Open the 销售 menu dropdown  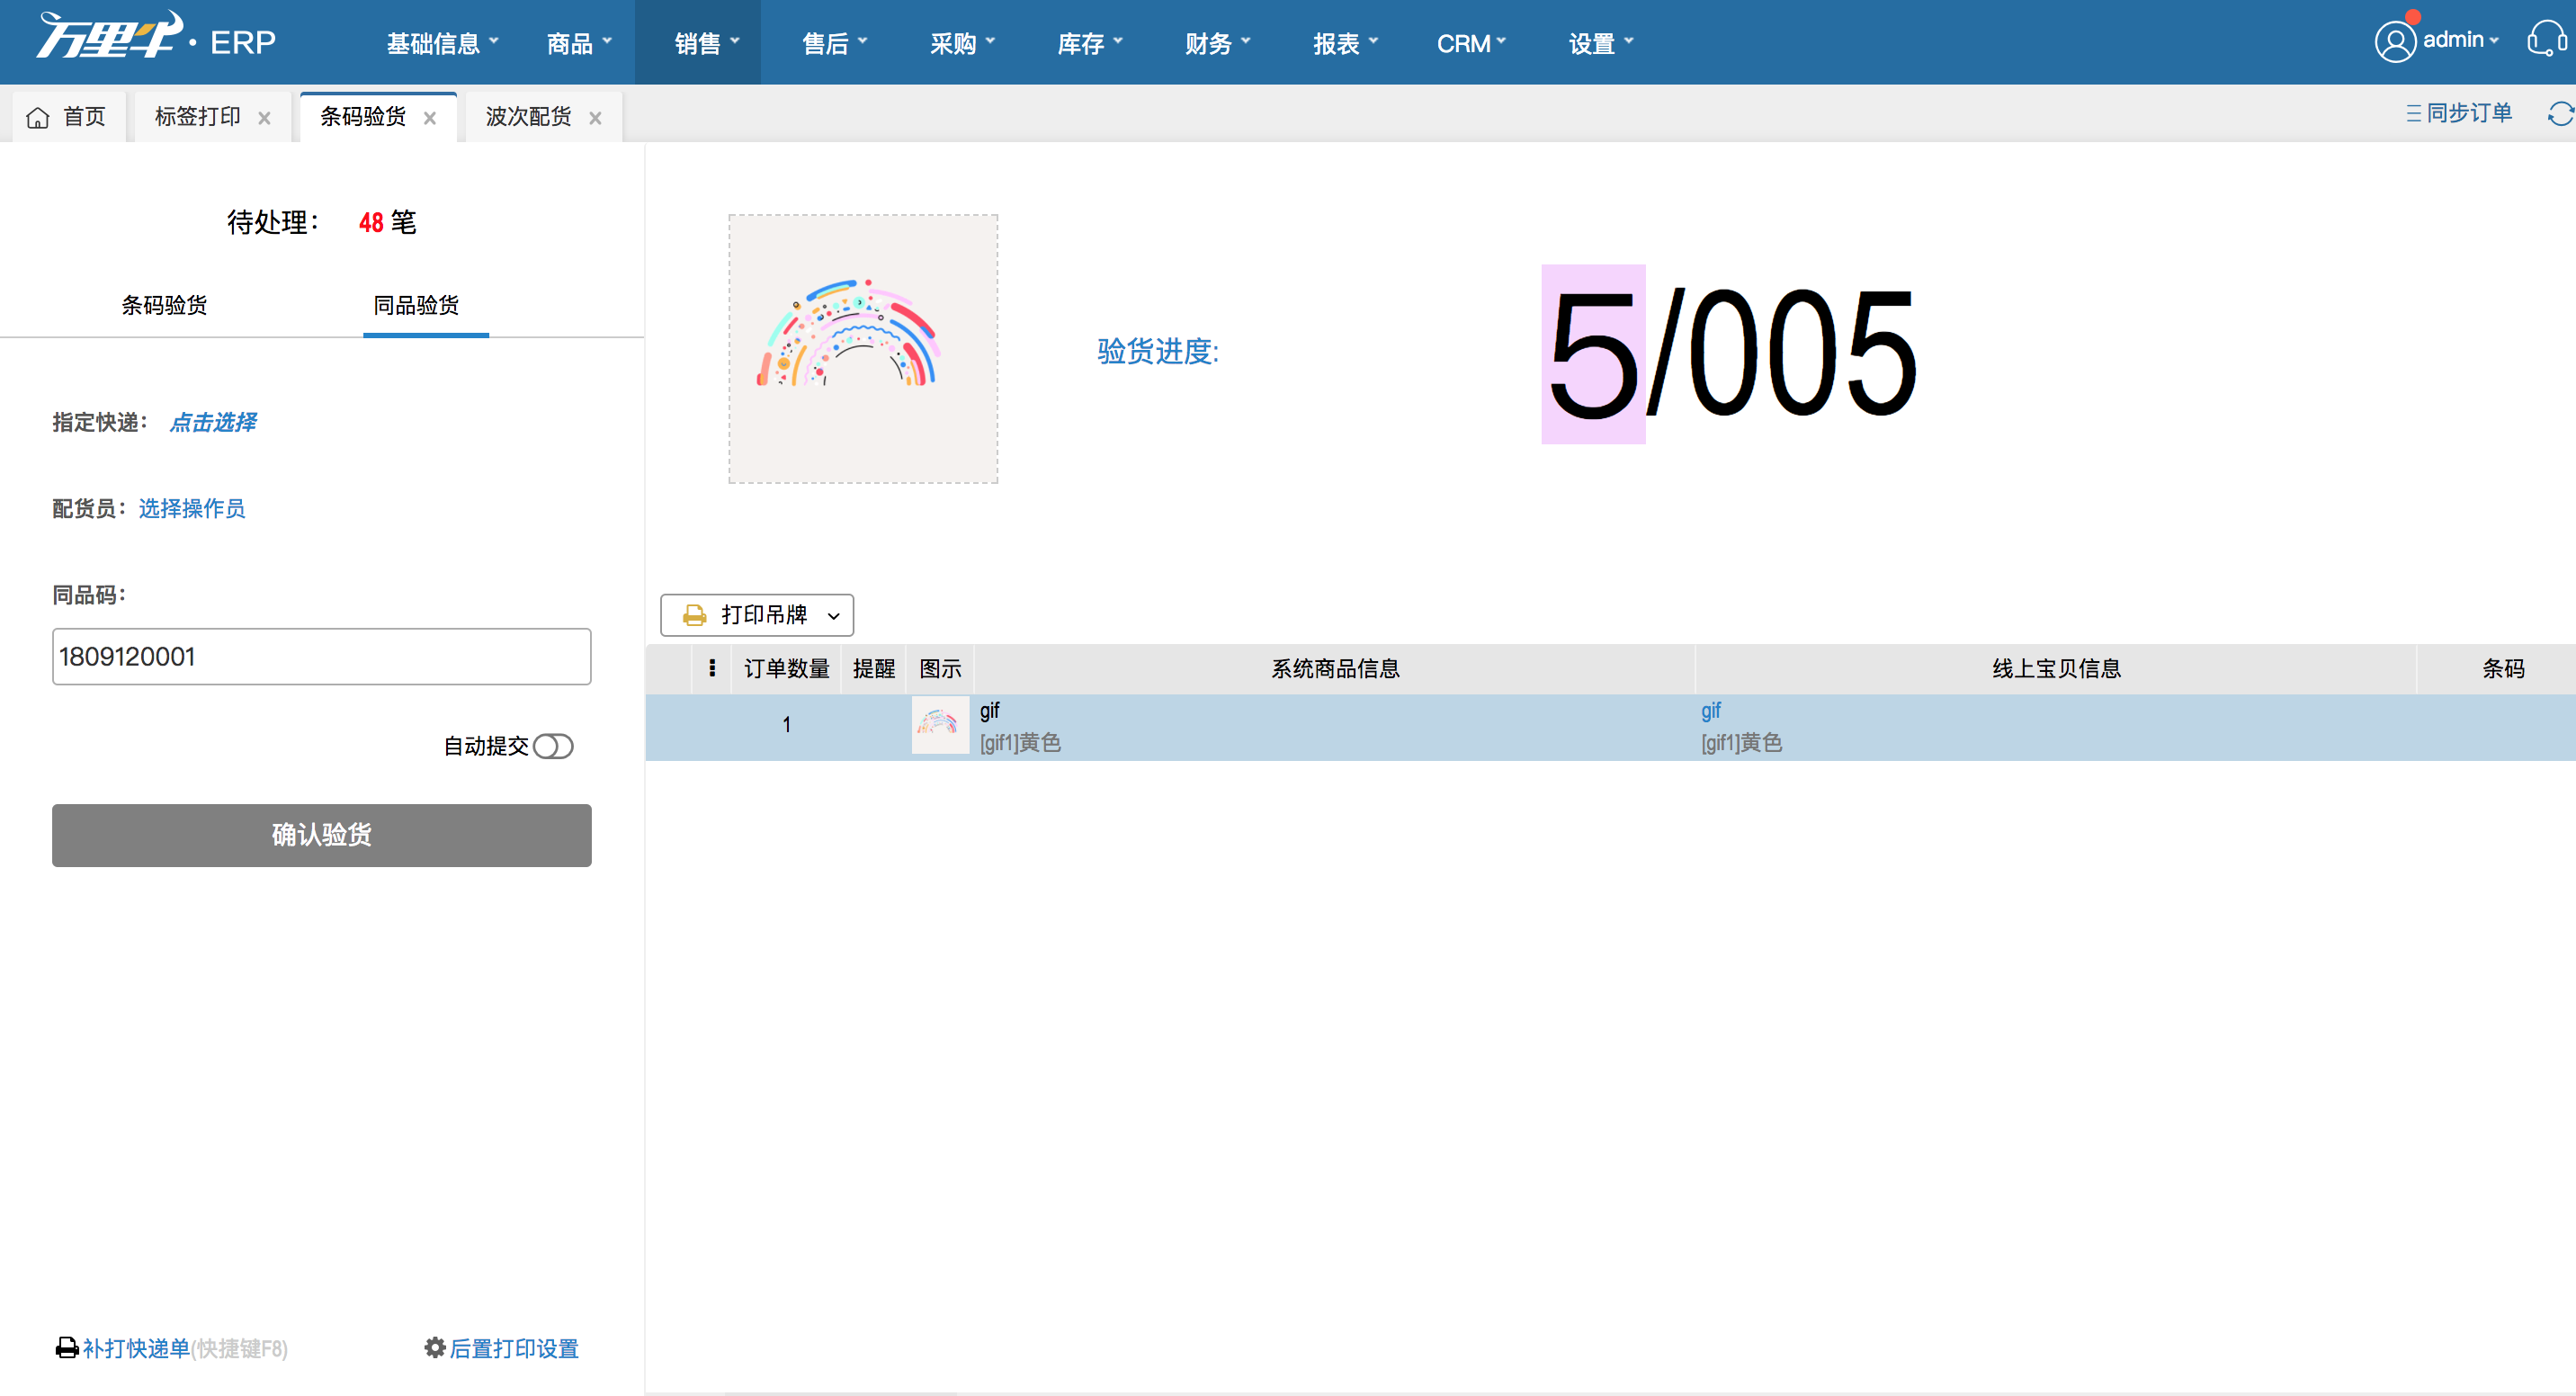tap(706, 43)
